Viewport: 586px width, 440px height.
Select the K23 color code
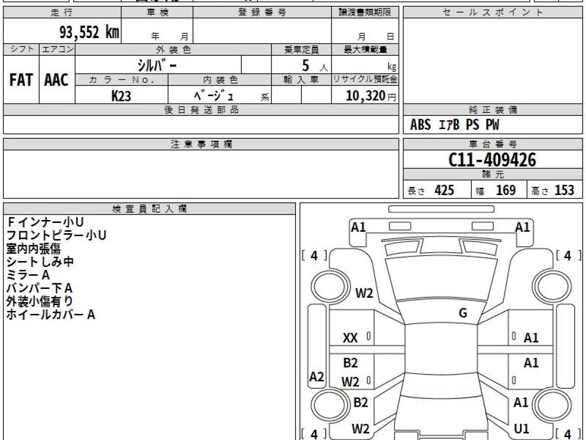point(121,96)
